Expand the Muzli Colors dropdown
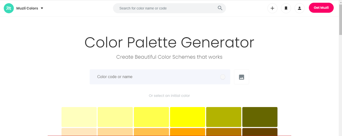 [42, 8]
